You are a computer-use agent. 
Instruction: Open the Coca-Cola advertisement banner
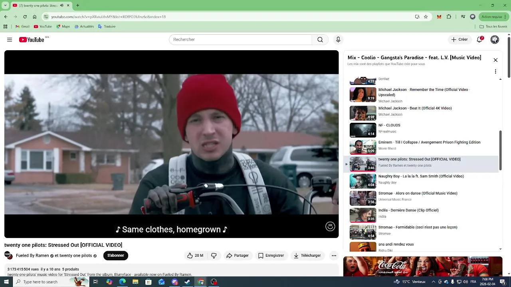423,266
